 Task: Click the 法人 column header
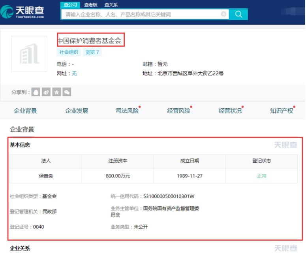pyautogui.click(x=46, y=161)
